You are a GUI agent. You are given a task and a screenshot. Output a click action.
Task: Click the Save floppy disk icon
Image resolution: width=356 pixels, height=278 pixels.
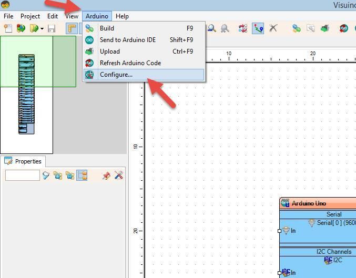52,28
